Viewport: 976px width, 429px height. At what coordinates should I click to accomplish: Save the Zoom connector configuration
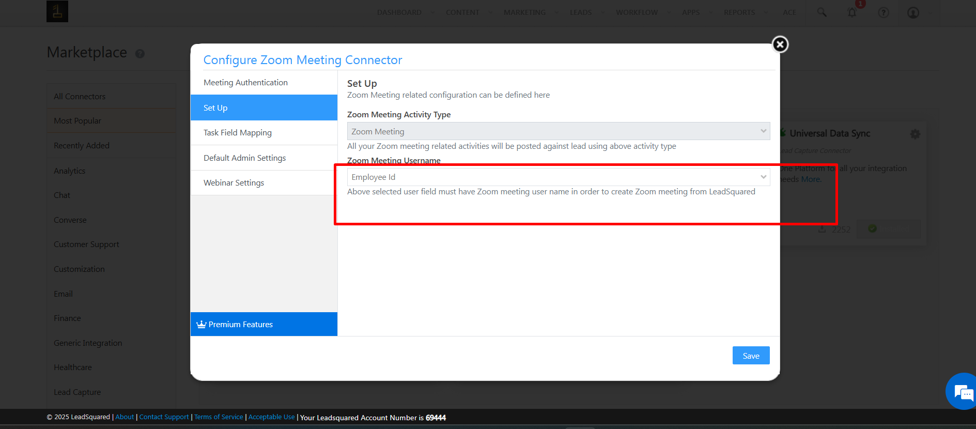click(751, 356)
